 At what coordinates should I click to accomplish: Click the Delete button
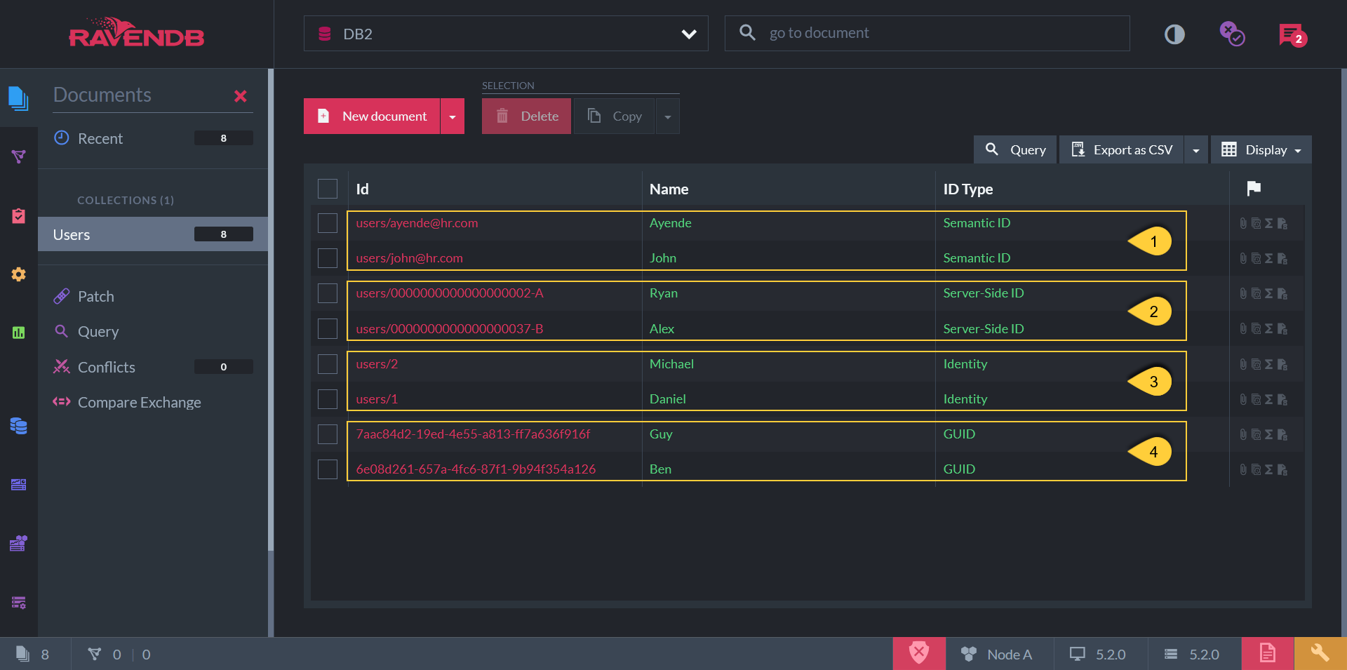point(526,116)
